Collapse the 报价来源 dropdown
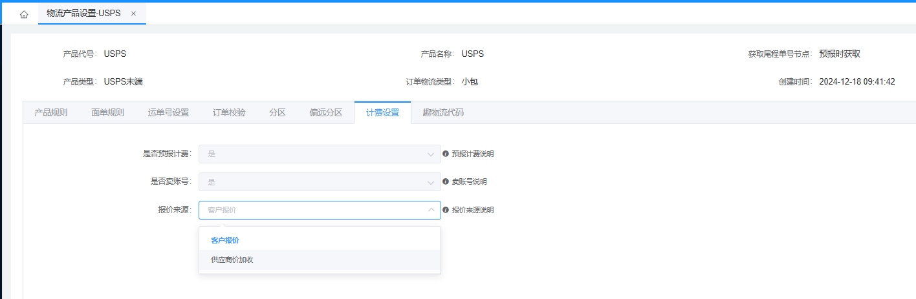This screenshot has height=299, width=916. click(320, 210)
